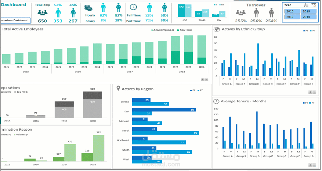Click the clock icon beside Average Tenure - Months

[x=216, y=101]
